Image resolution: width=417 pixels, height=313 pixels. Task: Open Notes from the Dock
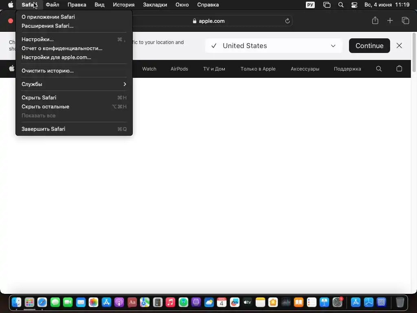coord(260,302)
